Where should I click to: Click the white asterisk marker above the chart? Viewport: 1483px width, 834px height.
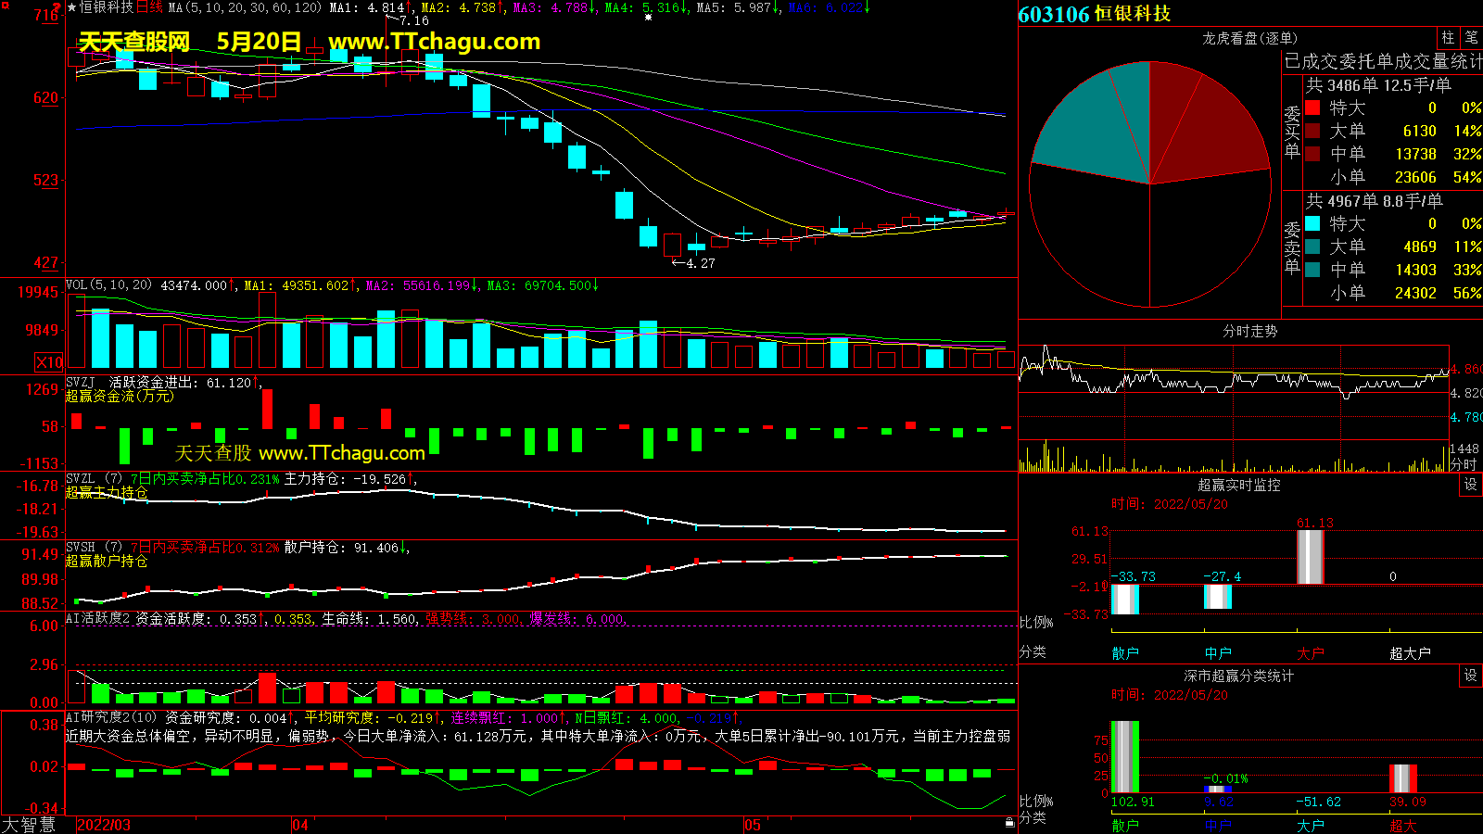648,17
